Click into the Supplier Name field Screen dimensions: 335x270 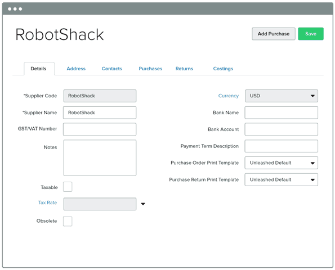pyautogui.click(x=100, y=112)
